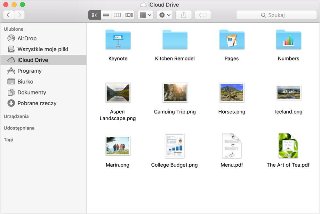The image size is (320, 214).
Task: Go back with the left arrow
Action: pyautogui.click(x=9, y=15)
